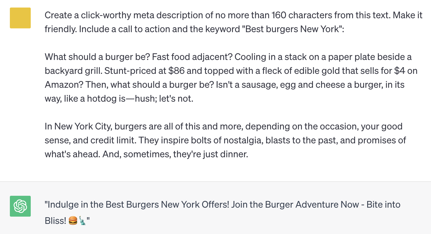Click the phrase "Create a click-worthy meta description"
431x234 pixels.
[124, 15]
